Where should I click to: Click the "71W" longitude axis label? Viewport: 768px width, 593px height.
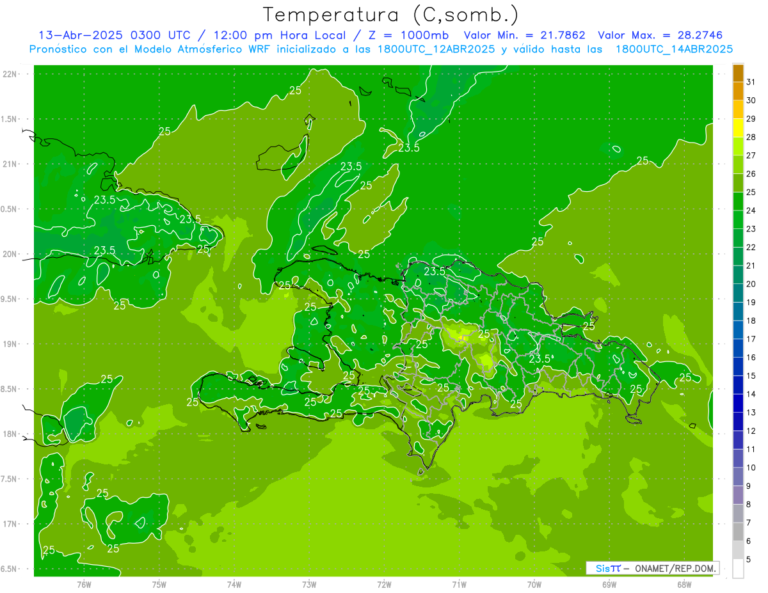pos(459,585)
